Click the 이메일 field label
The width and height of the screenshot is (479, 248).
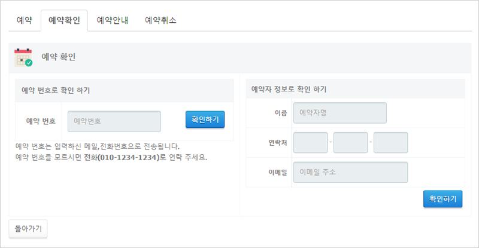pyautogui.click(x=279, y=172)
